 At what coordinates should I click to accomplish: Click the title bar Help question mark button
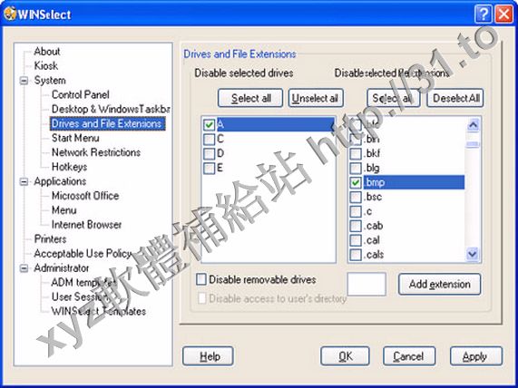(x=483, y=15)
